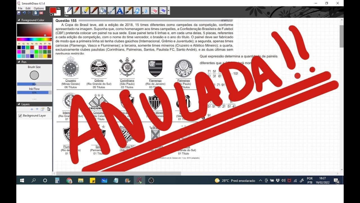The width and height of the screenshot is (360, 203).
Task: Select the blue letter A text tool
Action: pos(120,11)
